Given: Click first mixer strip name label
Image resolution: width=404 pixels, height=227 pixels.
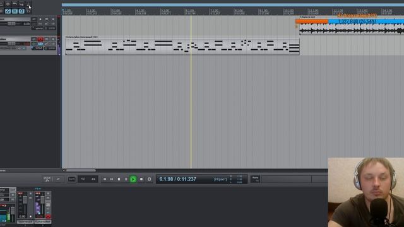Looking at the screenshot, I should [25, 221].
